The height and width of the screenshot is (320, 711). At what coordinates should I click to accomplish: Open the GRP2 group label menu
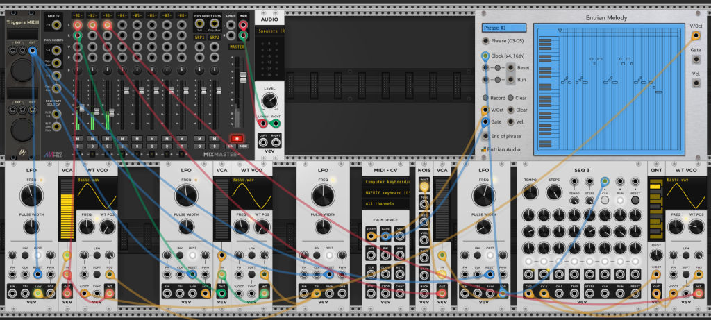pyautogui.click(x=215, y=37)
